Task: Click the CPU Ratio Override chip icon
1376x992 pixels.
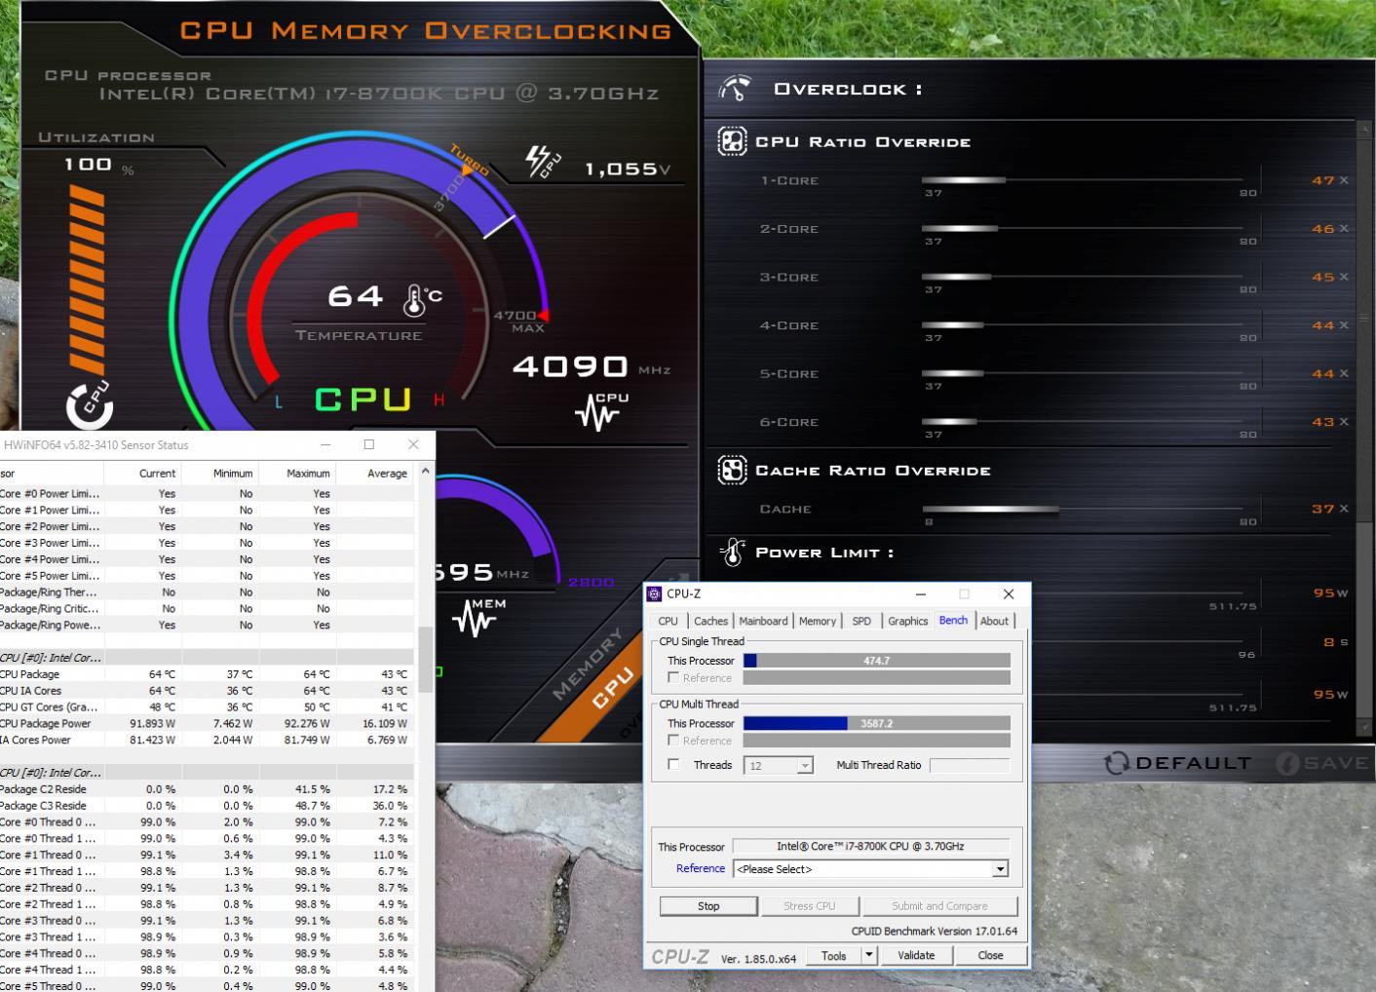Action: (732, 141)
